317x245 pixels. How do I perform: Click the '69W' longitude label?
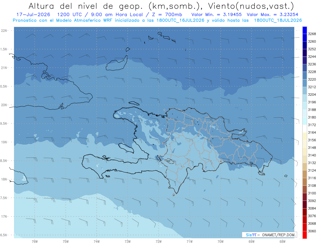(251, 242)
